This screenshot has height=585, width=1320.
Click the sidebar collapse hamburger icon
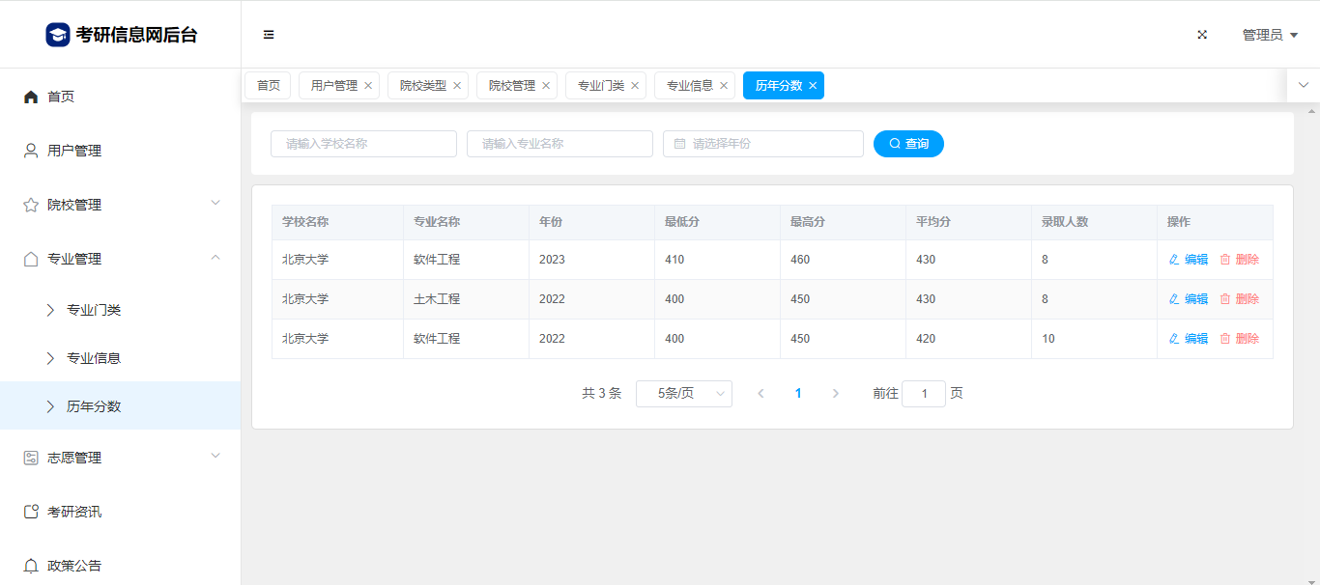269,35
